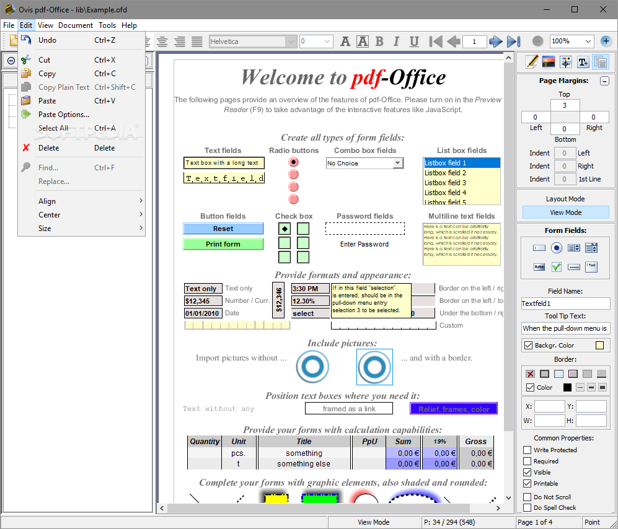Image resolution: width=618 pixels, height=529 pixels.
Task: Expand the Size submenu
Action: tap(82, 229)
